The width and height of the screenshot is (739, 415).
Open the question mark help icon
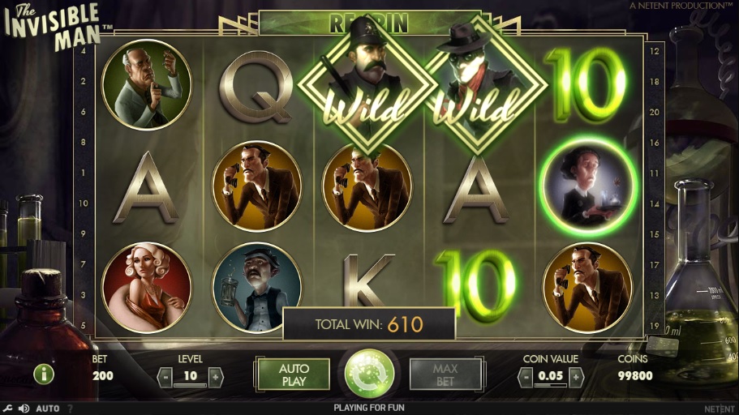71,409
